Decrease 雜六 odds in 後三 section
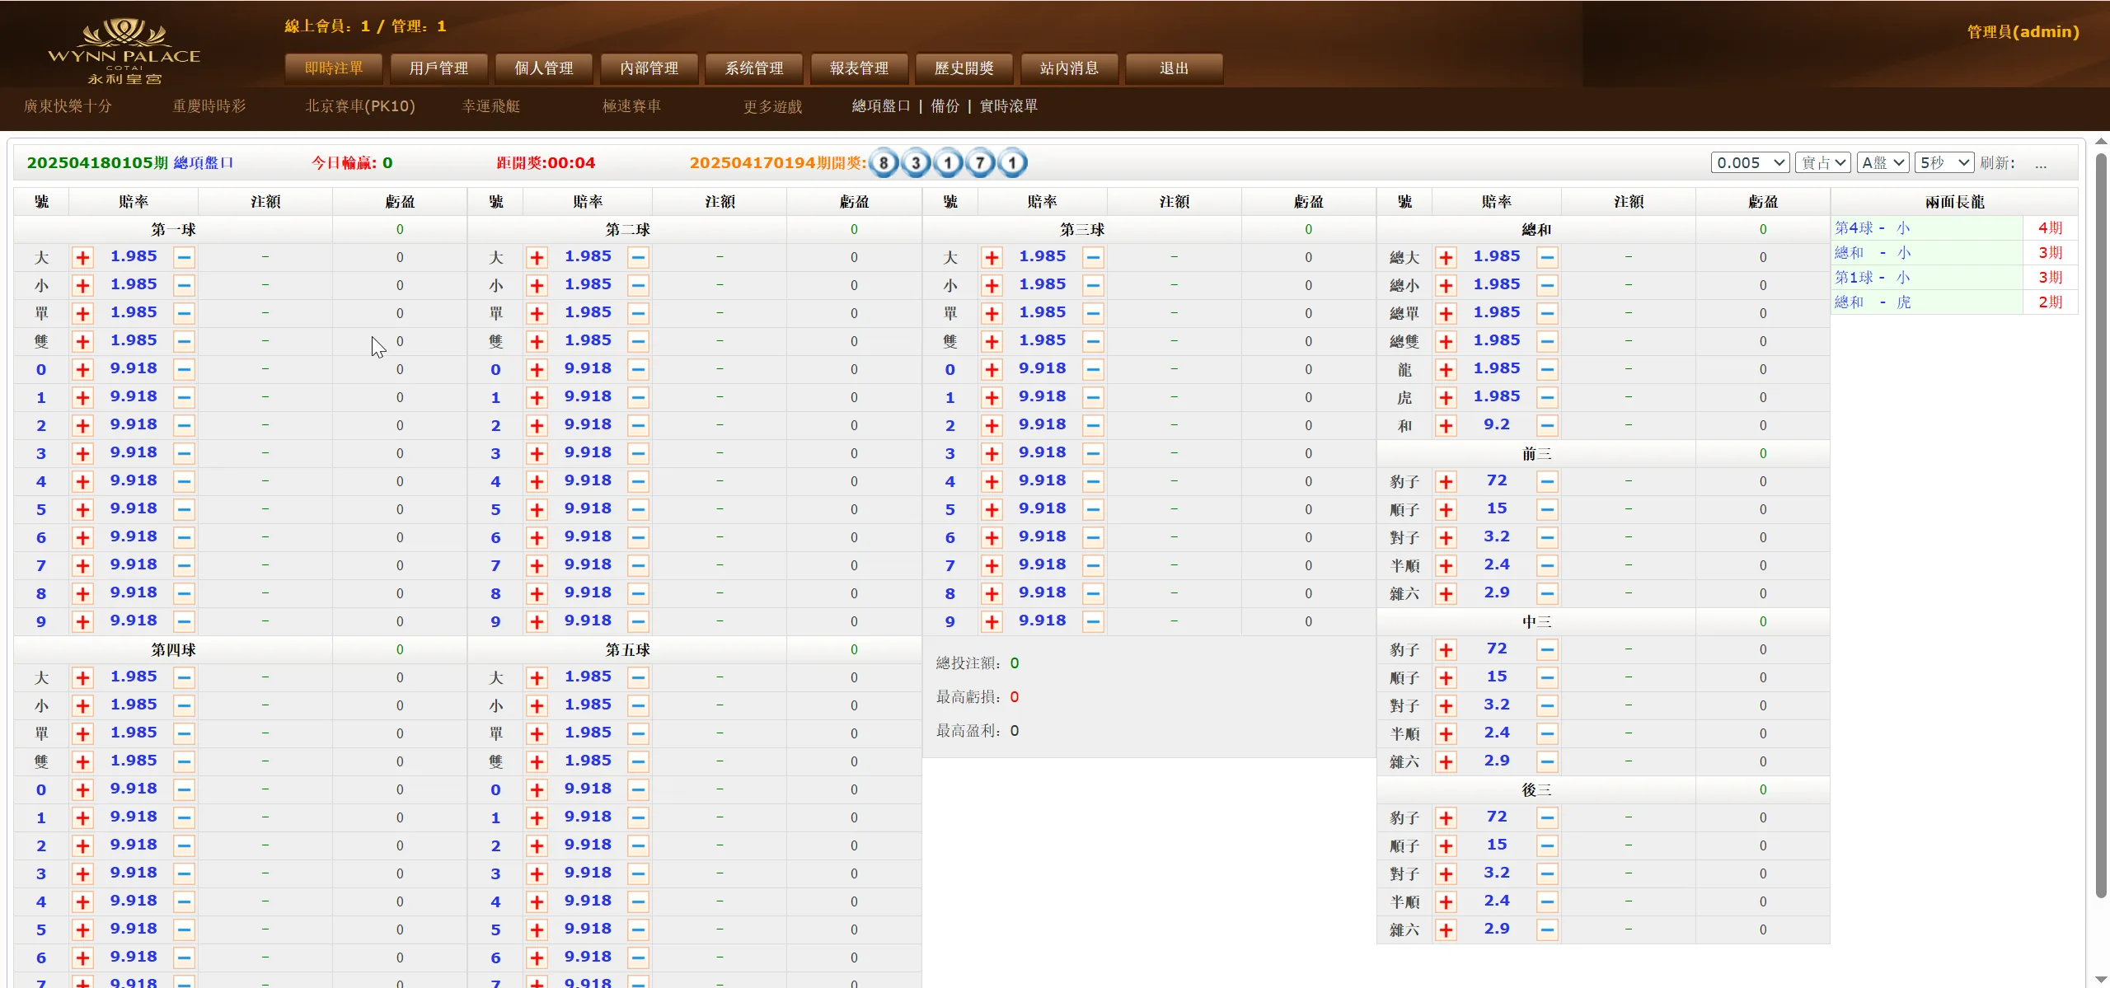 [x=1547, y=929]
